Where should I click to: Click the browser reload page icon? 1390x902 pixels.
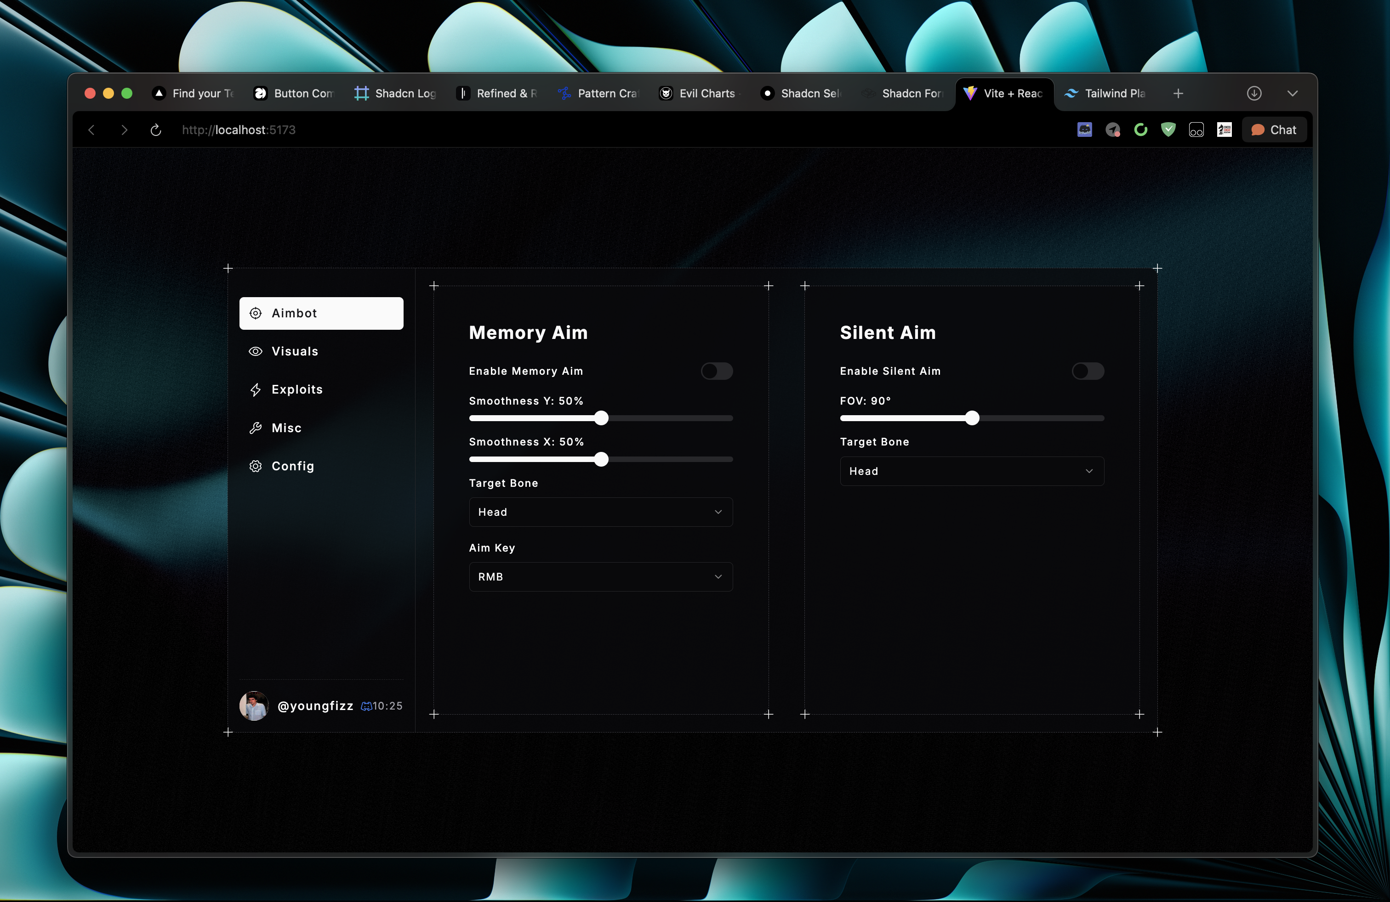tap(155, 130)
